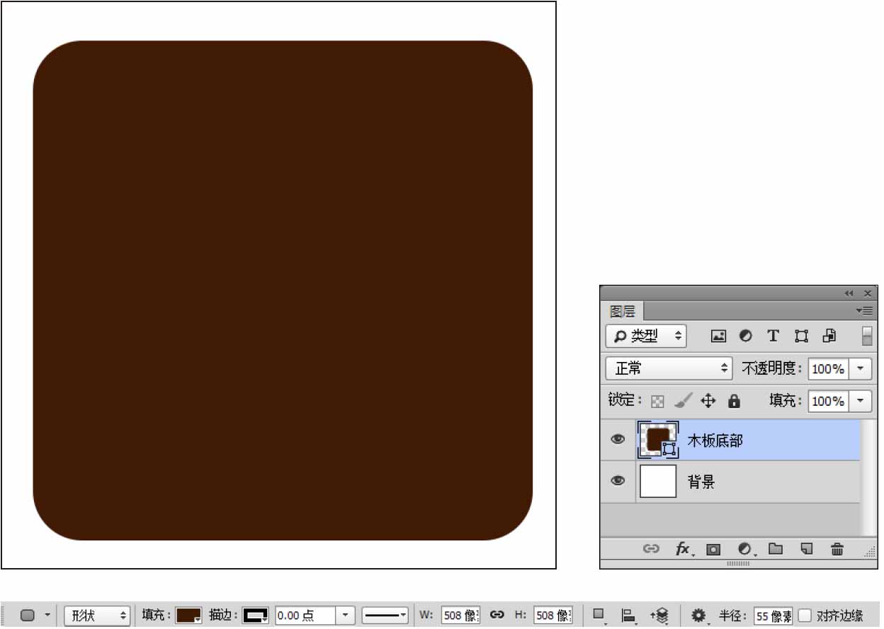Viewport: 884px width, 629px height.
Task: Click the link layers icon
Action: click(x=651, y=549)
